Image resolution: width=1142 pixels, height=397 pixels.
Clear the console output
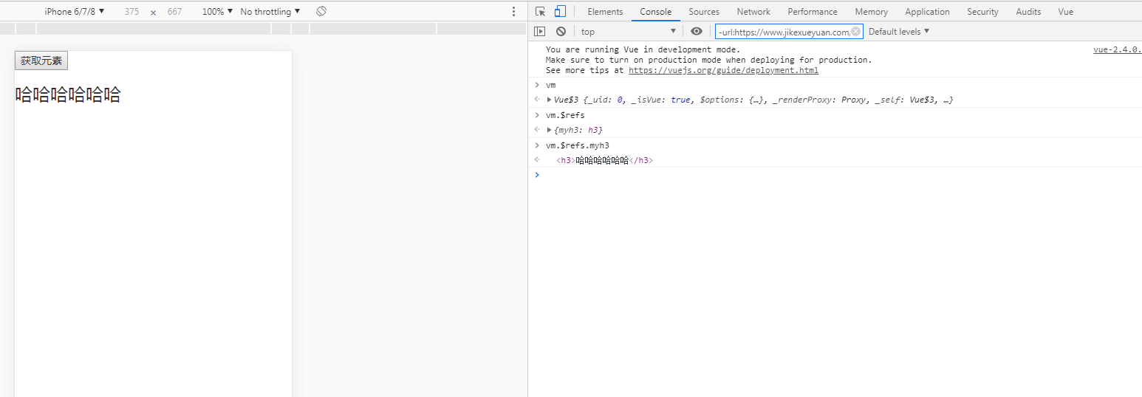pyautogui.click(x=561, y=31)
